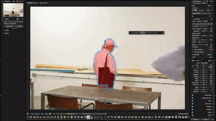This screenshot has width=216, height=121.
Task: Select the crop tool icon in layers panel
Action: [193, 16]
